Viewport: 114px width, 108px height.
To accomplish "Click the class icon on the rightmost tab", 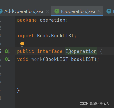I will pos(109,11).
